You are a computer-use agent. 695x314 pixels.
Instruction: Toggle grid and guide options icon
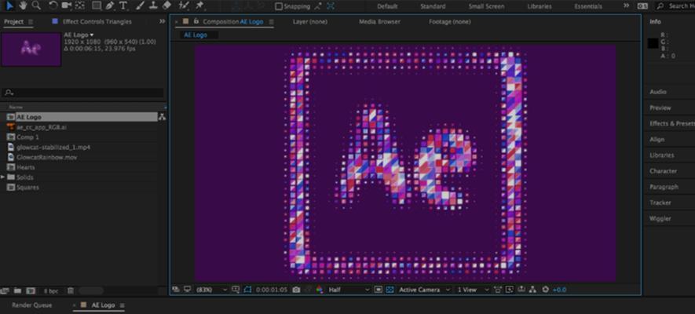point(236,290)
